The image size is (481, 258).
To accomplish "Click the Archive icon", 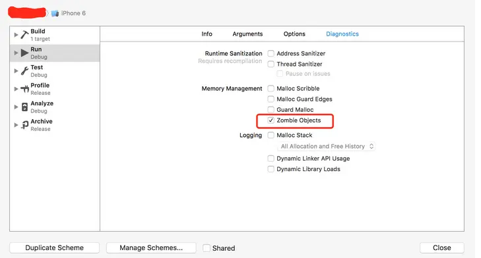I will coord(24,125).
